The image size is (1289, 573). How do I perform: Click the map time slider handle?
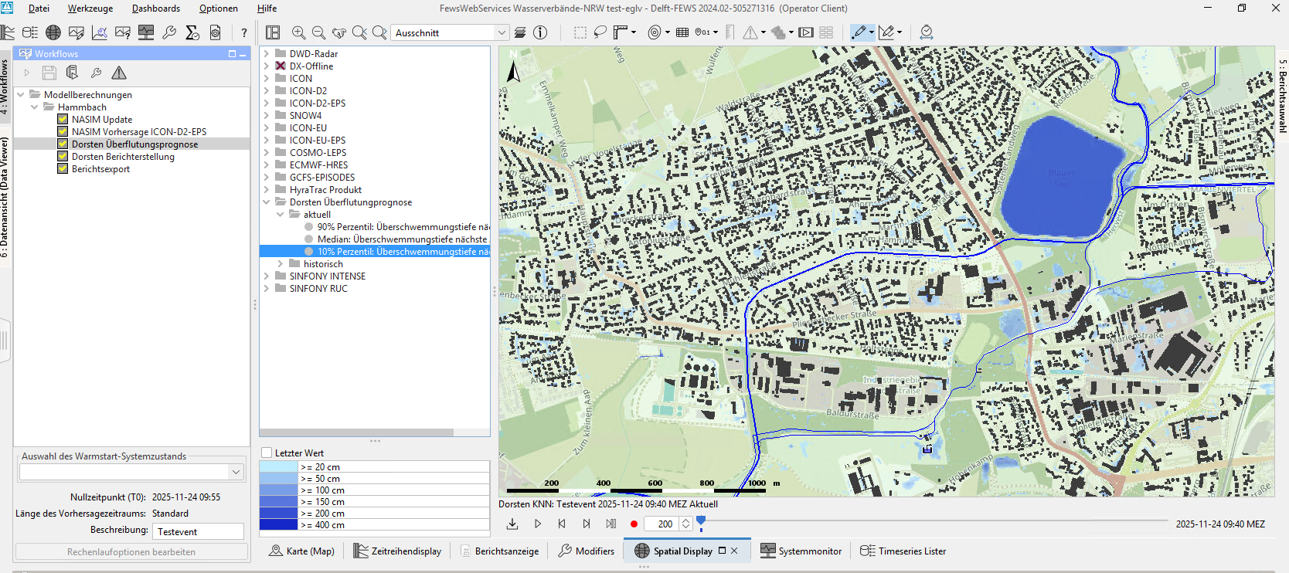(701, 523)
